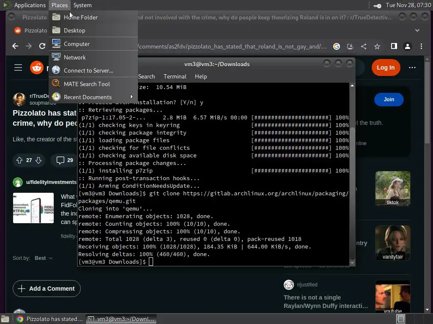Click the key icon in top panel
Screen dimensions: 433x324
click(377, 5)
